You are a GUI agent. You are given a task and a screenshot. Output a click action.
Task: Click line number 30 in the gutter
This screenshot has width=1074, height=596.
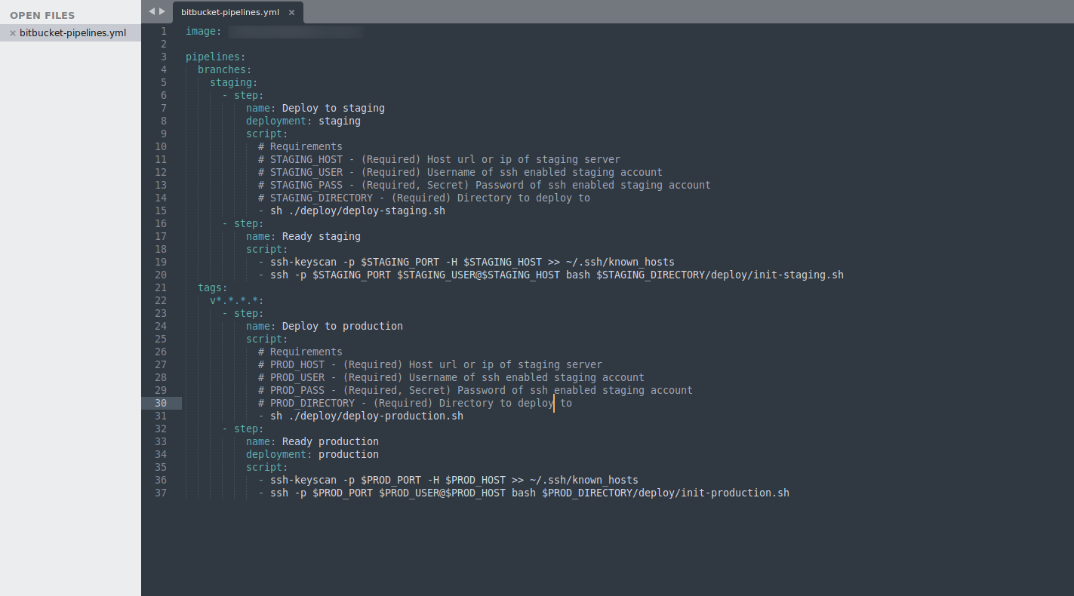pos(161,403)
